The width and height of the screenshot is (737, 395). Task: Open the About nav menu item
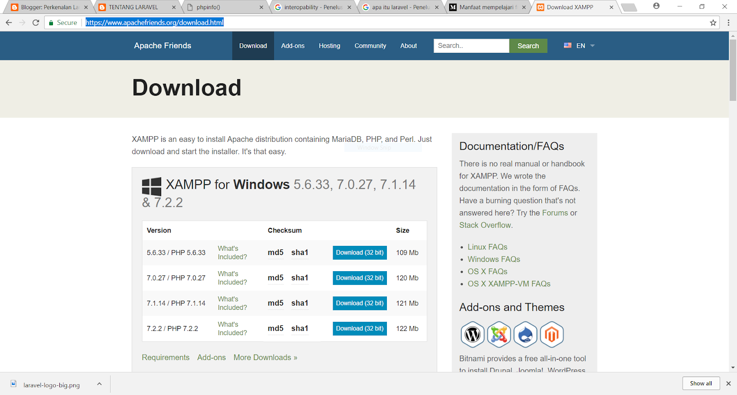[409, 46]
